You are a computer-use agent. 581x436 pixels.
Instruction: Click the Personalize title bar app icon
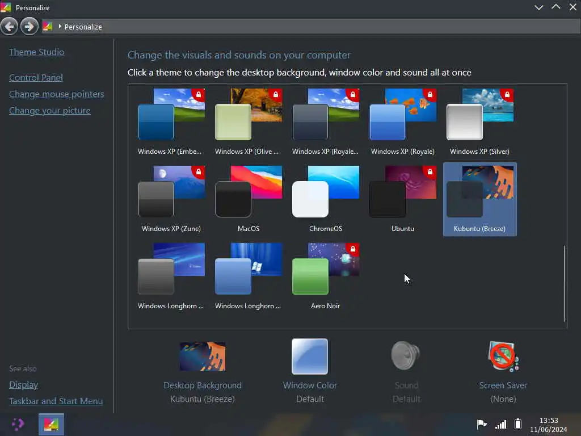pyautogui.click(x=6, y=7)
